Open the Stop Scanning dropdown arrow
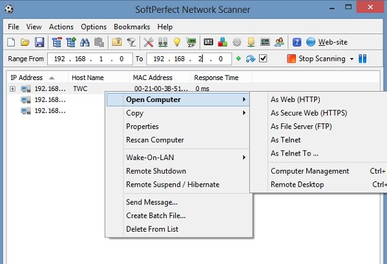This screenshot has width=387, height=264. point(351,59)
